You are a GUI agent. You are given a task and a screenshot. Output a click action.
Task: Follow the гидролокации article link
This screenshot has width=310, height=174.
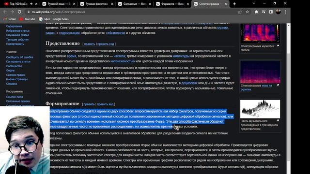pos(69,33)
